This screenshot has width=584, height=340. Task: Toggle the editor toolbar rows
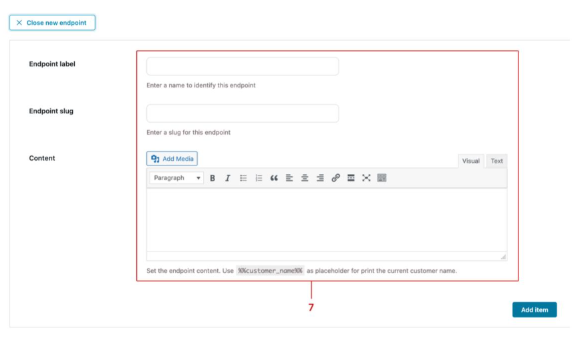pos(382,178)
